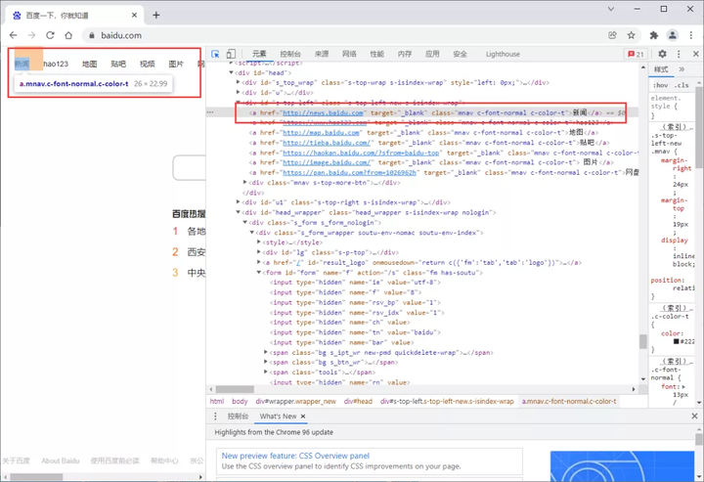The height and width of the screenshot is (482, 704).
Task: Click the http://news.baidu.com href link
Action: [x=323, y=112]
